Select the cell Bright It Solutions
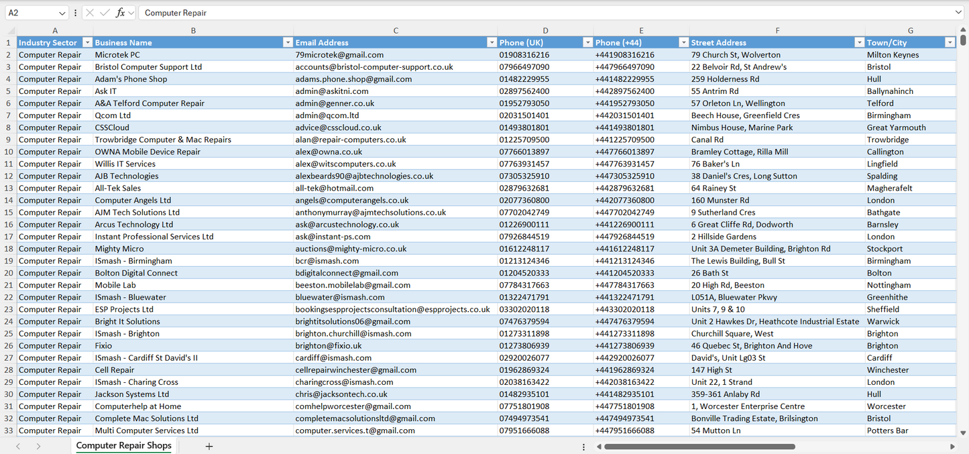969x454 pixels. click(193, 321)
